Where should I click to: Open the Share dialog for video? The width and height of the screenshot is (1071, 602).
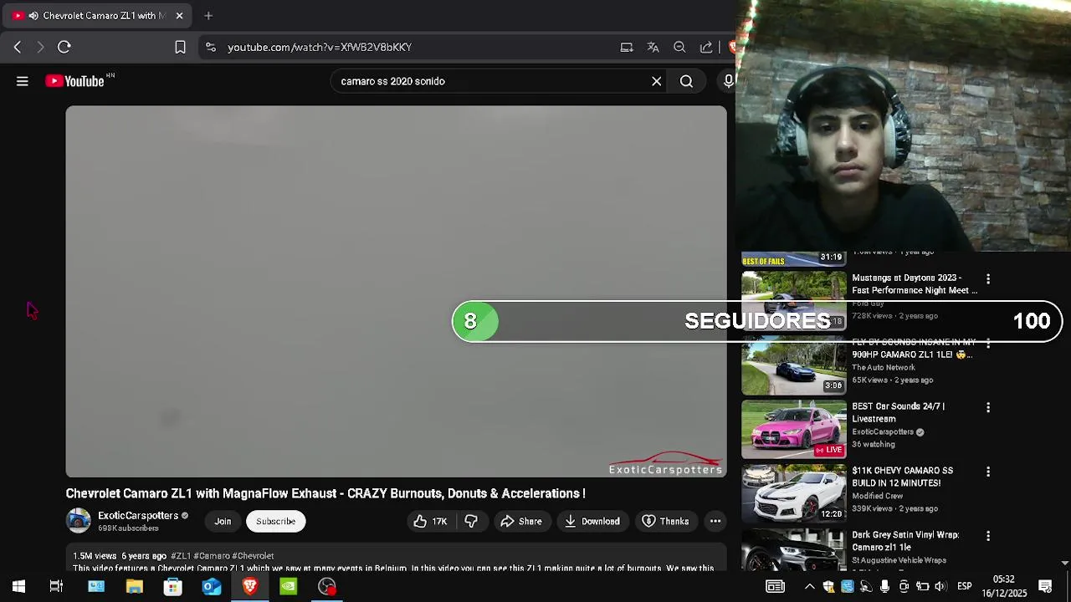point(521,521)
